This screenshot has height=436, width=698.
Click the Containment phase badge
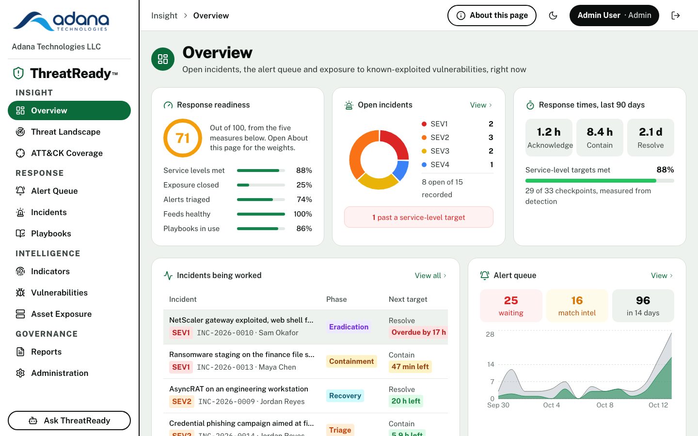[351, 361]
